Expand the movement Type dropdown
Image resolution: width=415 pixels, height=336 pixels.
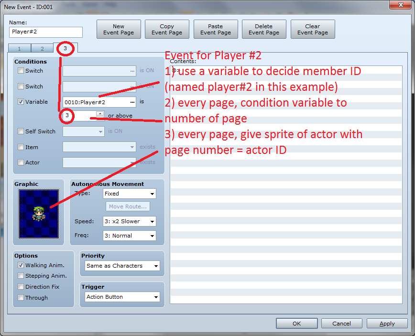click(x=130, y=194)
